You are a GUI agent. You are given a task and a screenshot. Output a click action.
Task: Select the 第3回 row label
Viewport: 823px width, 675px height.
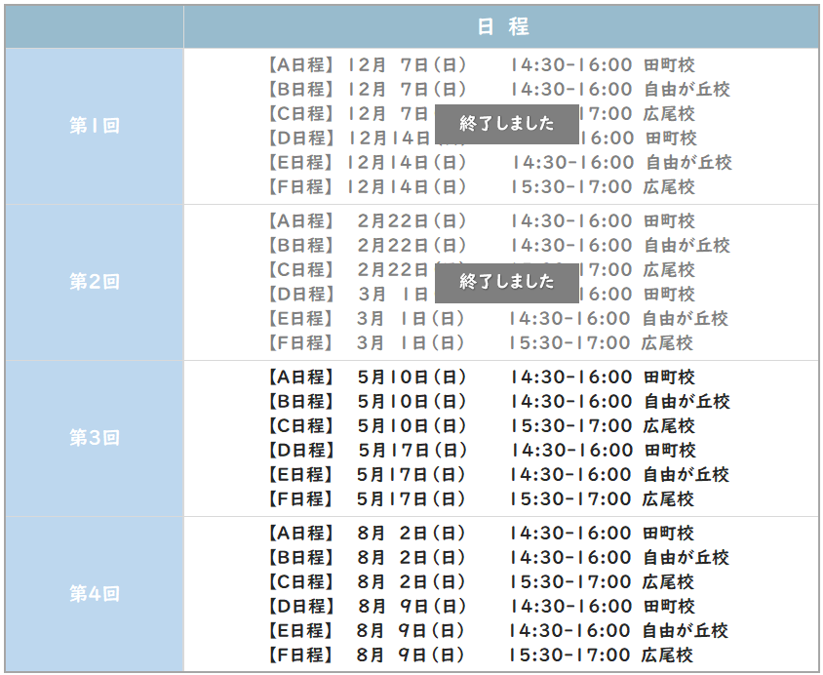tap(93, 438)
